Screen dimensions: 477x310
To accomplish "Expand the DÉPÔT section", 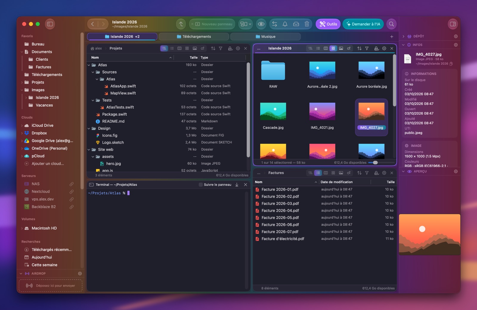I will click(x=403, y=36).
